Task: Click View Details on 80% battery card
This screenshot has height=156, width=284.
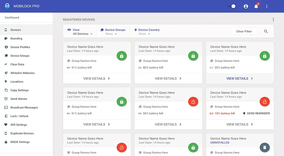Action: [168, 78]
